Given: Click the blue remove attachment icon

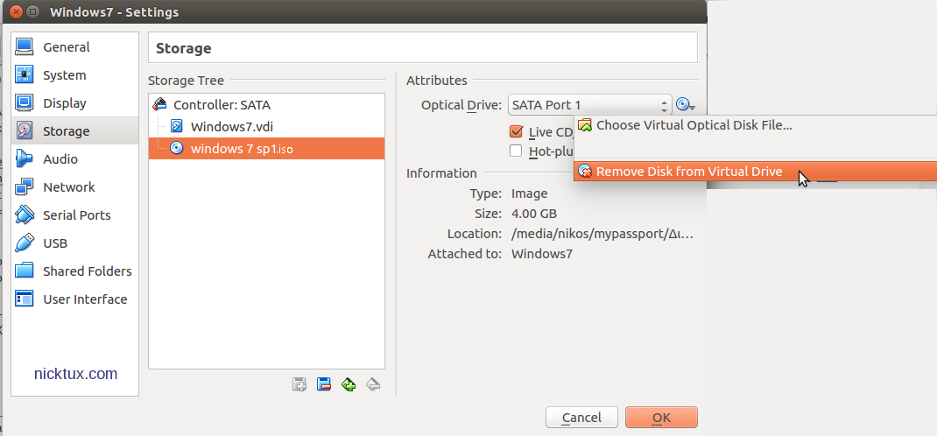Looking at the screenshot, I should (323, 383).
